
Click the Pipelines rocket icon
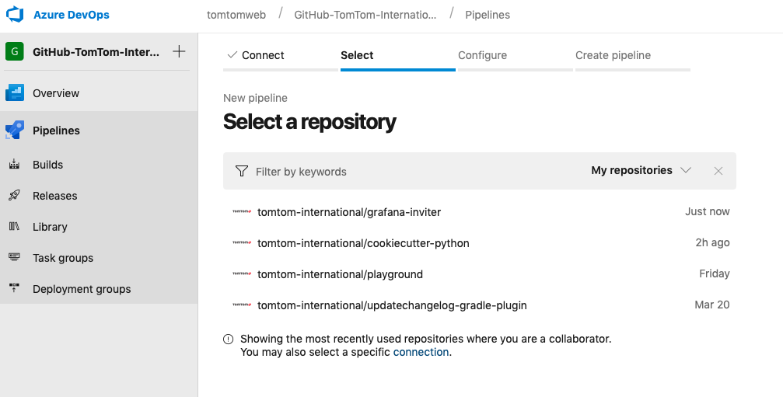[x=15, y=131]
